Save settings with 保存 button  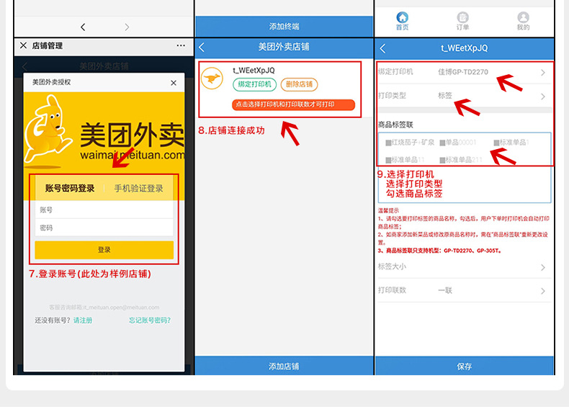[465, 366]
